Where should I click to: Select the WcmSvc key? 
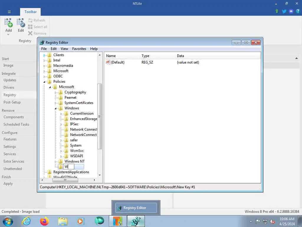click(77, 150)
